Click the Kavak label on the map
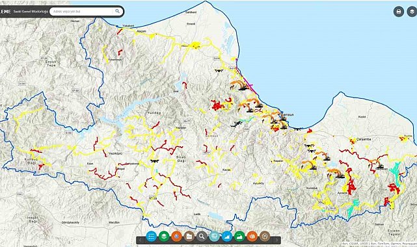 [x=226, y=170]
